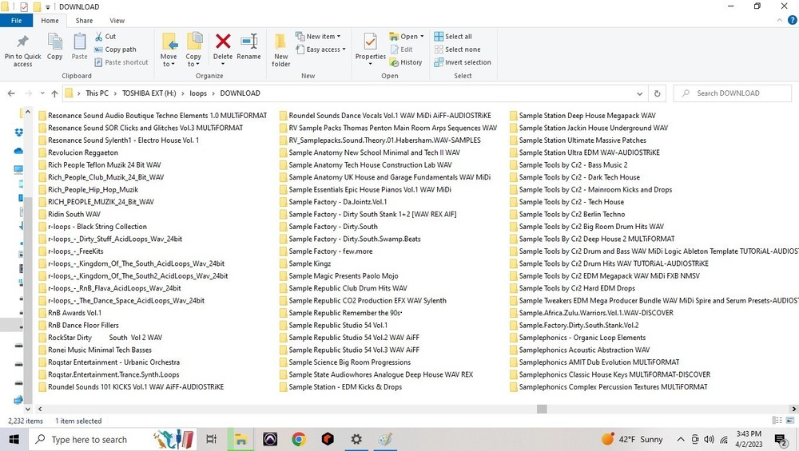Expand the Open dropdown arrow

pyautogui.click(x=422, y=37)
